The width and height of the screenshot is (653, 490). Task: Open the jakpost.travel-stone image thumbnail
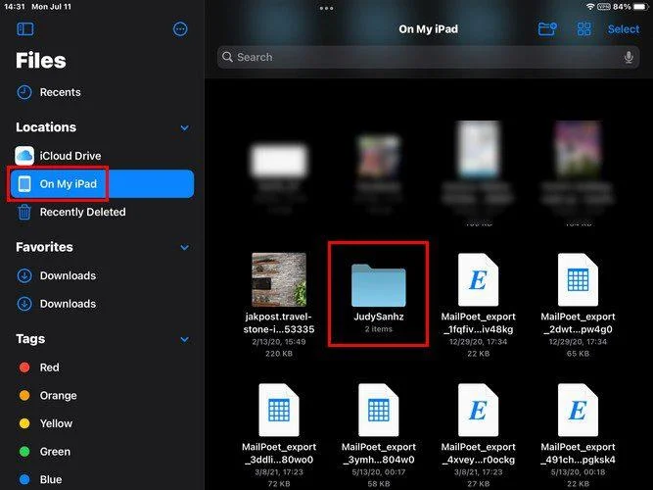click(x=279, y=279)
